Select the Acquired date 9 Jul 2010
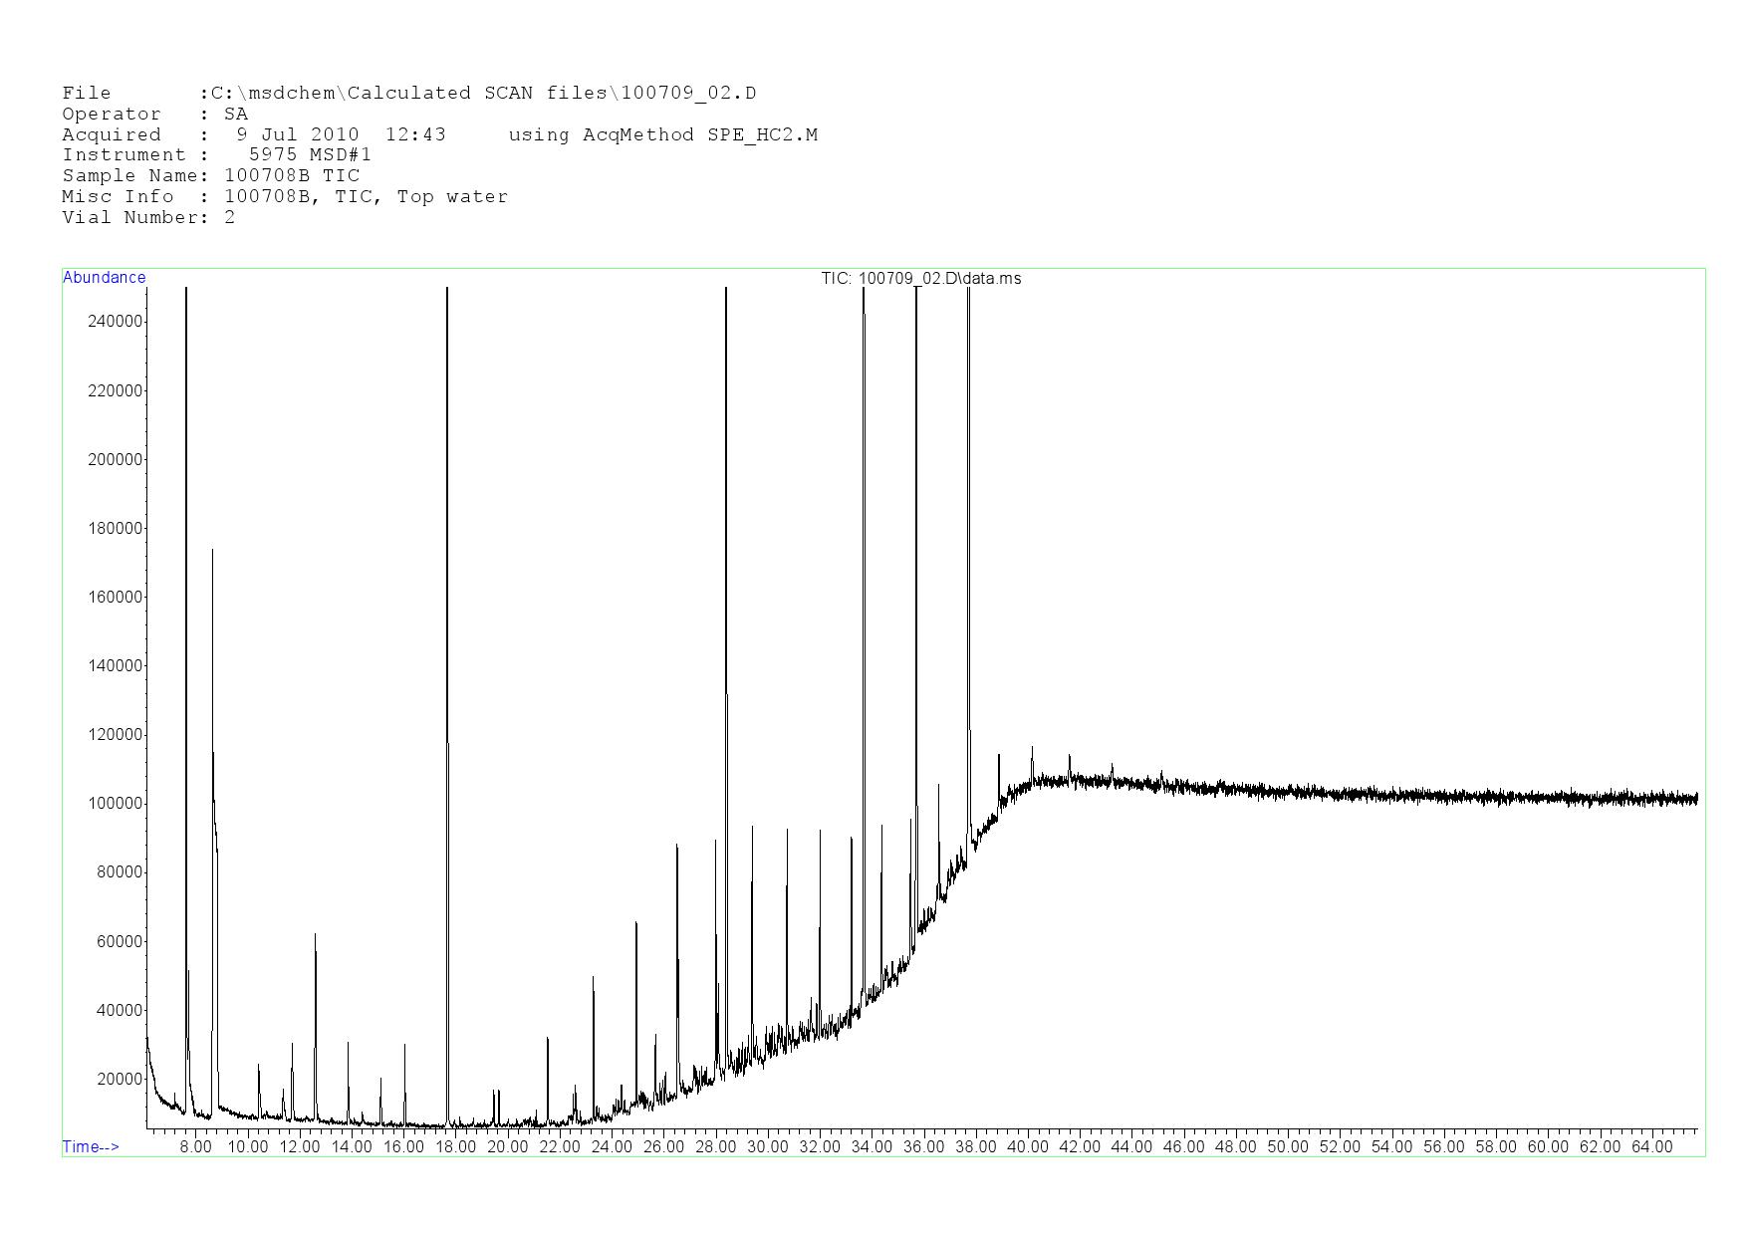This screenshot has height=1235, width=1747. [x=297, y=134]
